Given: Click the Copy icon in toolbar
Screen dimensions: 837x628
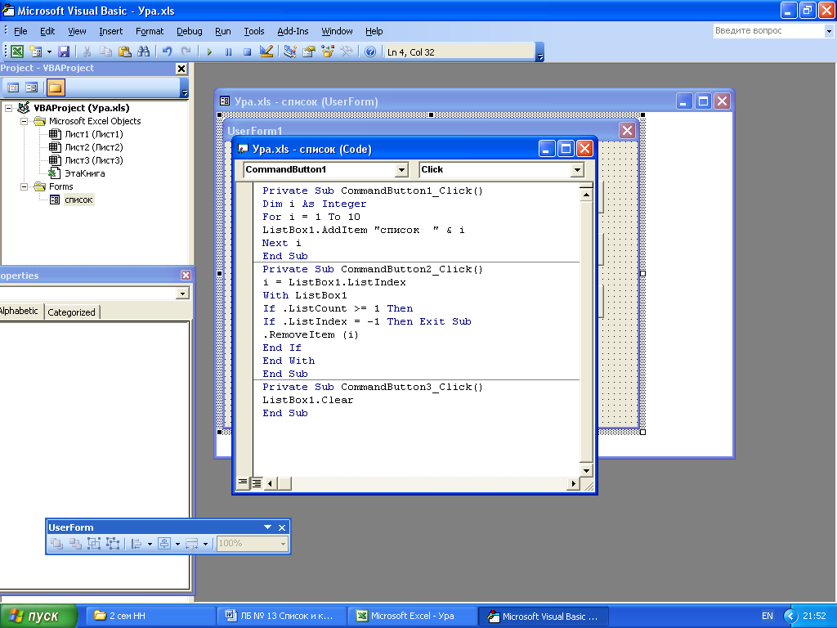Looking at the screenshot, I should pos(105,52).
